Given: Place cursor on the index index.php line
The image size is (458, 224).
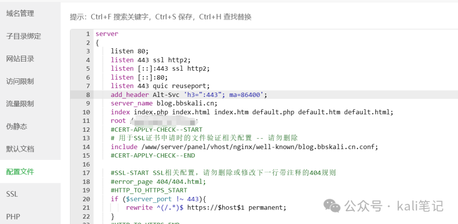Looking at the screenshot, I should (x=252, y=112).
